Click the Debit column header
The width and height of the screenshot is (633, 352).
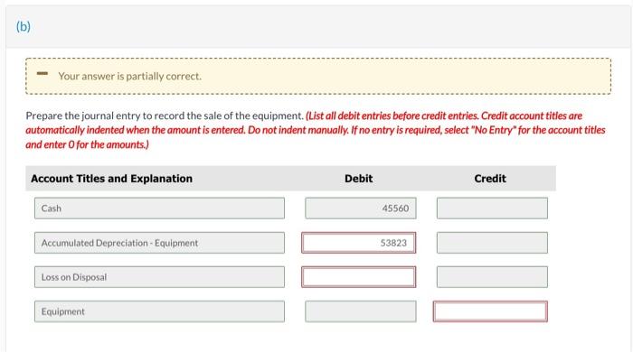click(x=358, y=179)
